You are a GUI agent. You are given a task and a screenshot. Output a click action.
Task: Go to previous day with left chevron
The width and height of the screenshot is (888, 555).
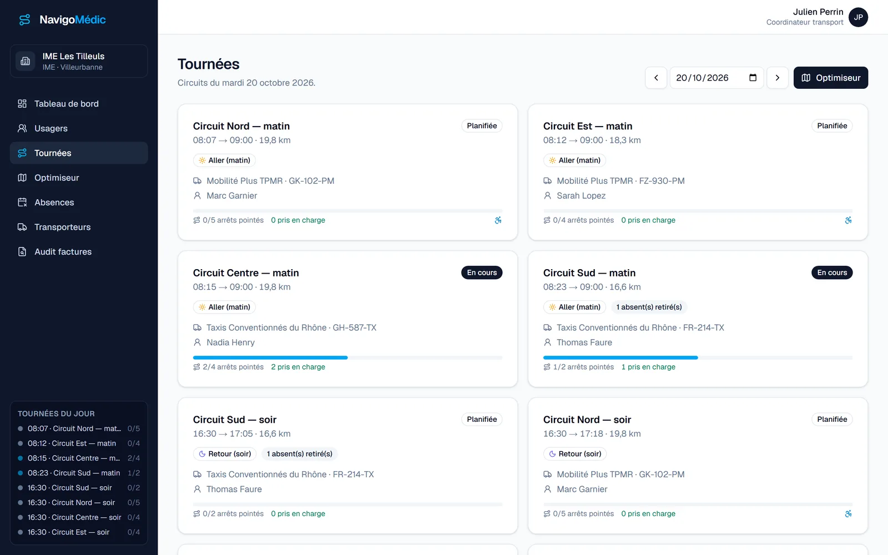pos(656,78)
